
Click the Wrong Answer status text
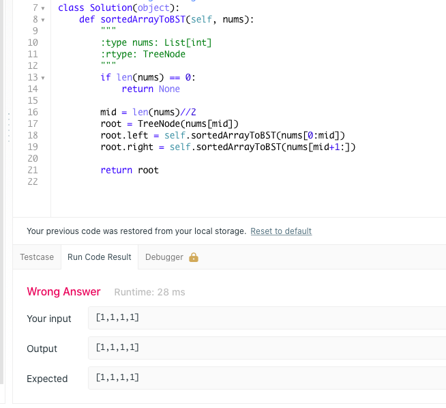point(63,292)
